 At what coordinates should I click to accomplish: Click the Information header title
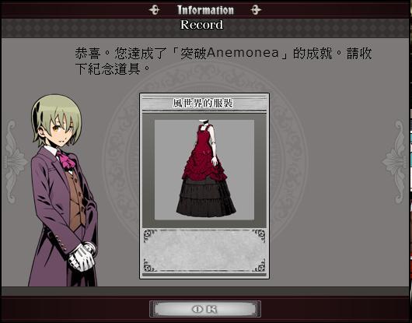[205, 10]
